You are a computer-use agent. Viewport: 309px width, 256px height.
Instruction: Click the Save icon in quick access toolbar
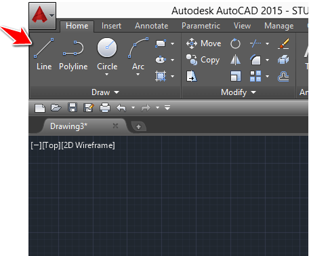click(x=73, y=107)
